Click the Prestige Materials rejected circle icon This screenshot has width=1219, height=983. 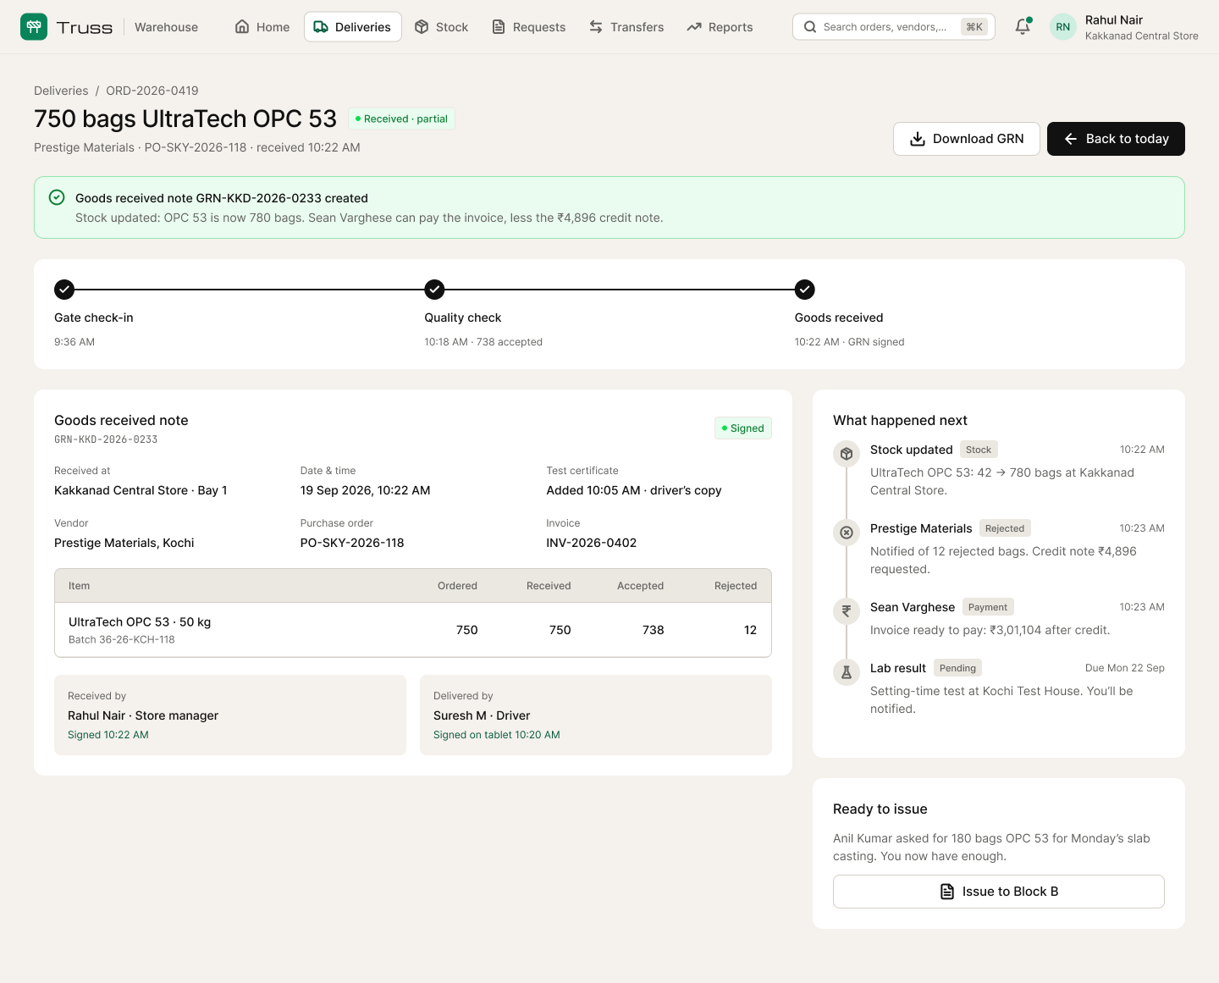click(847, 533)
